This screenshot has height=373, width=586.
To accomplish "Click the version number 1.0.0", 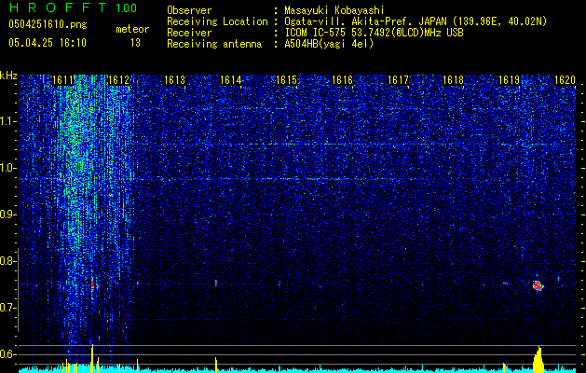I will click(126, 7).
